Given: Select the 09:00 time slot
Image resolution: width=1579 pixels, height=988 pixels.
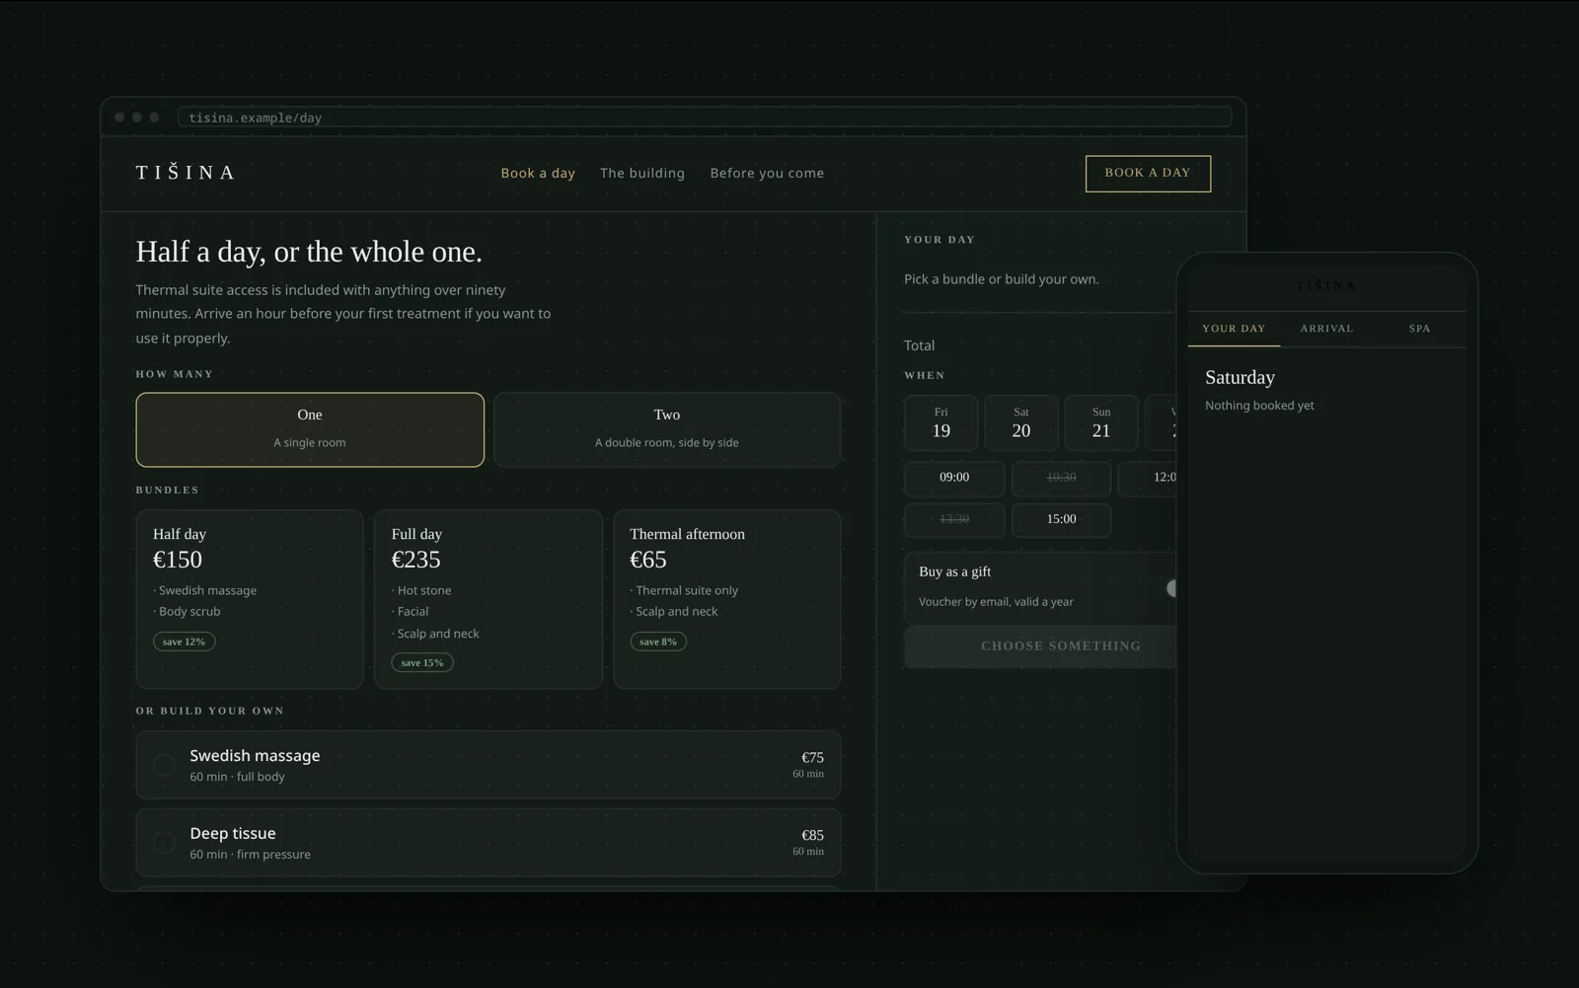Looking at the screenshot, I should coord(954,478).
